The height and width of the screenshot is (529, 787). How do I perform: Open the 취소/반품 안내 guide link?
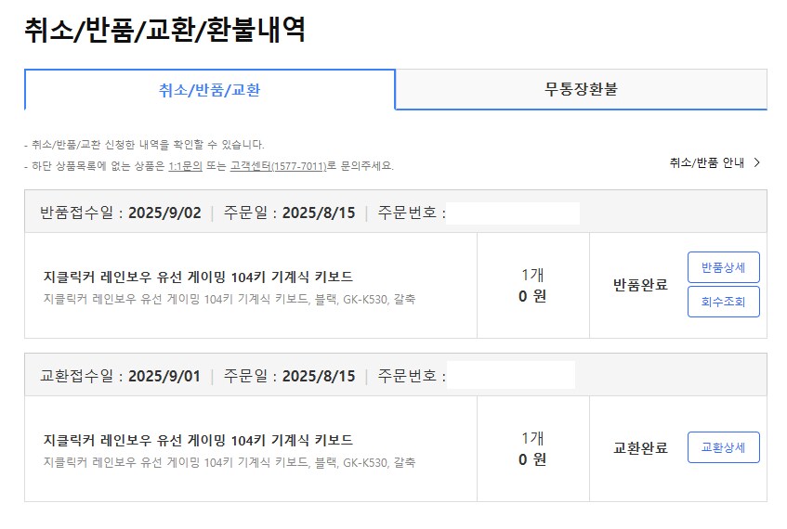point(707,162)
